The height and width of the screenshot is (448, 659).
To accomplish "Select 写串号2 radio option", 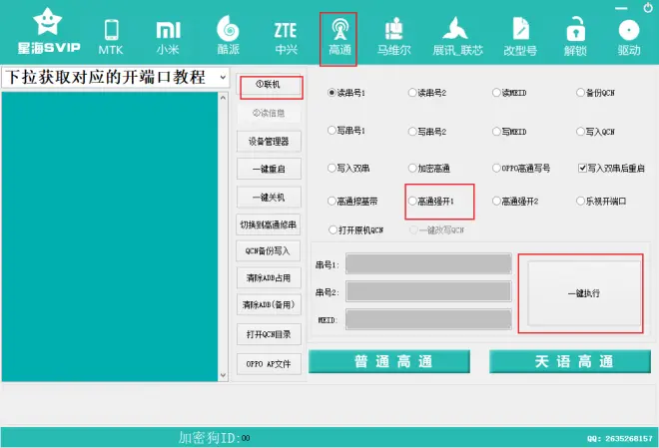I will pyautogui.click(x=427, y=132).
